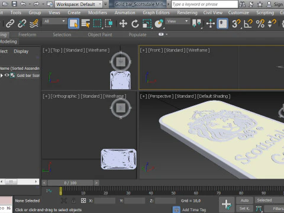The width and height of the screenshot is (284, 213).
Task: Toggle visibility eye of Gold bar object
Action: (7, 75)
